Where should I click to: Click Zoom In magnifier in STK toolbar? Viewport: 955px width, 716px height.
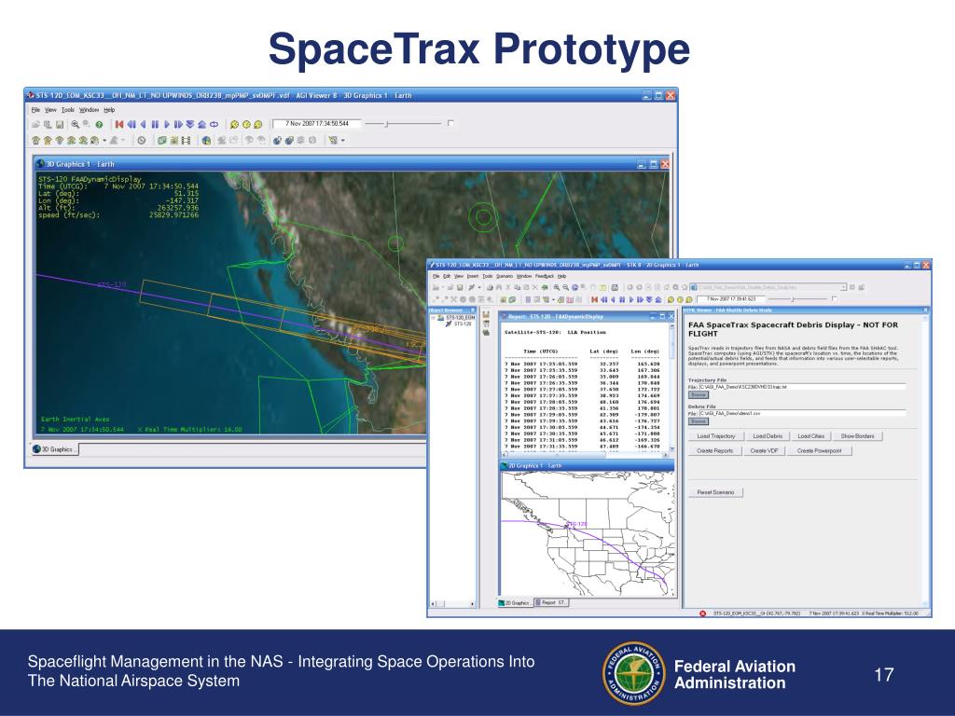click(x=556, y=287)
